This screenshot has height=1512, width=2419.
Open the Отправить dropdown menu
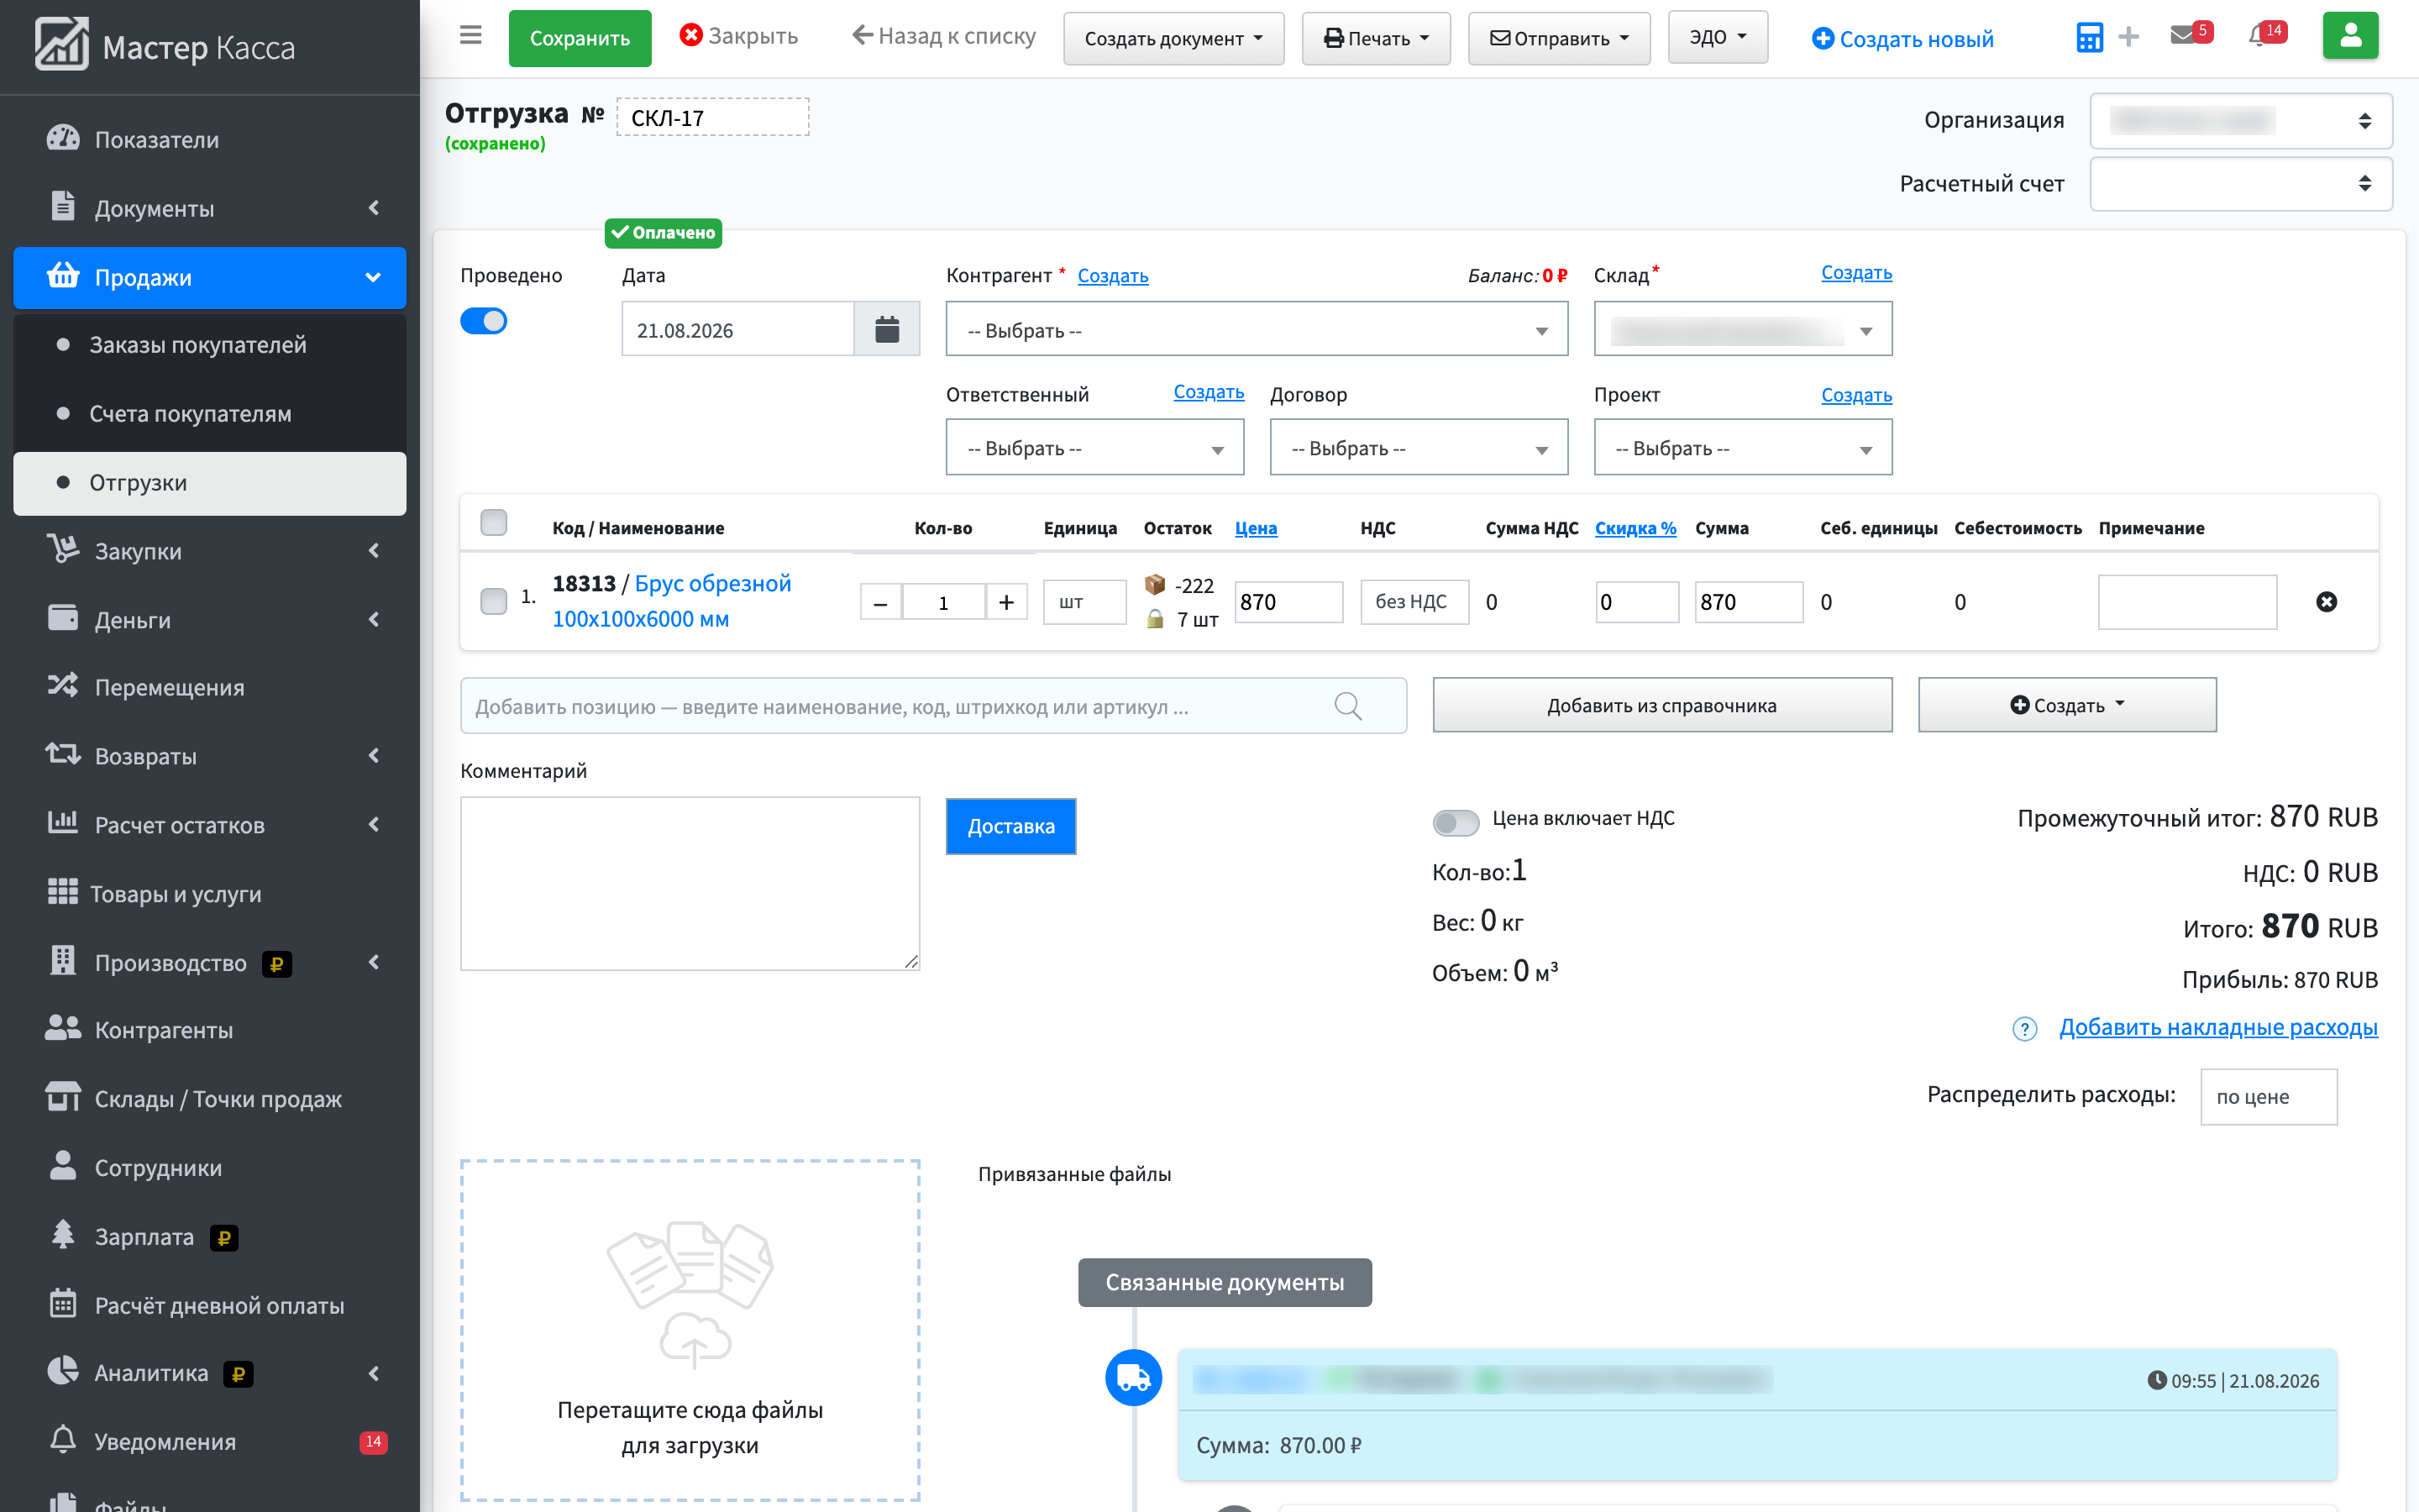[x=1558, y=38]
